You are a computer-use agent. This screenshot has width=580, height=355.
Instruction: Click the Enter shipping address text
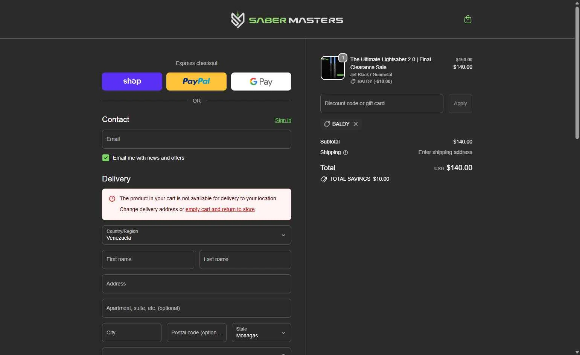[x=445, y=152]
